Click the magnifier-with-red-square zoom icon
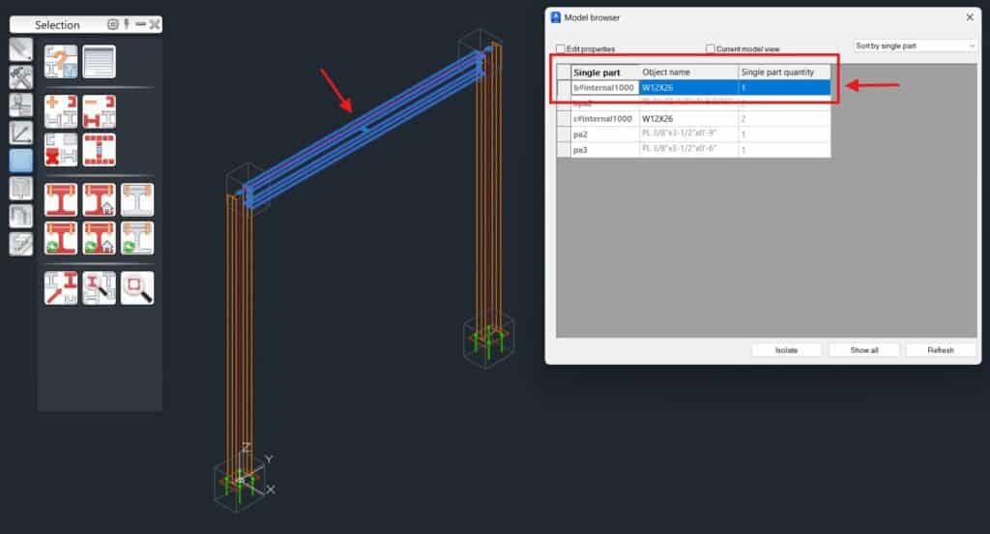This screenshot has height=534, width=990. [137, 287]
